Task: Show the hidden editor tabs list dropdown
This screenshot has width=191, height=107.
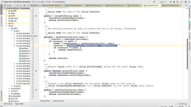Action: [x=186, y=5]
